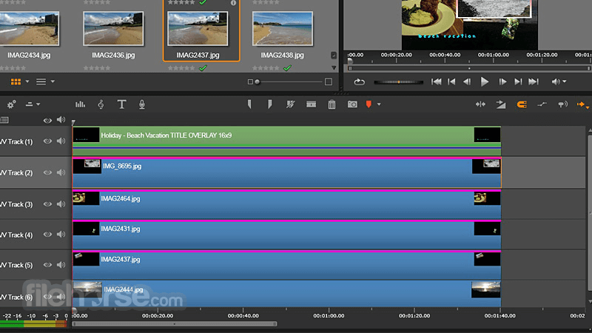Click the trash can delete icon
Screen dimensions: 592x333
(332, 104)
